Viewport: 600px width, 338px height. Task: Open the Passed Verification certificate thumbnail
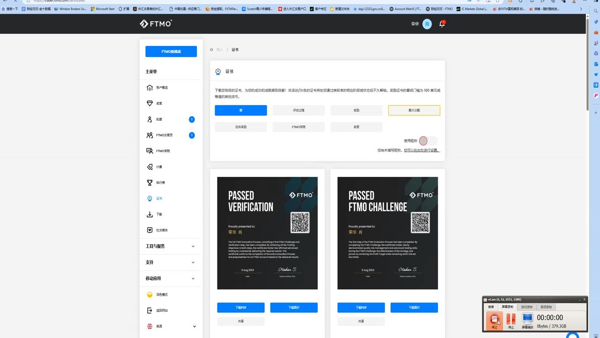pyautogui.click(x=267, y=233)
